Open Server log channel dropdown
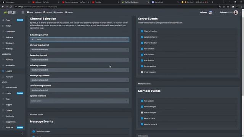Screen dimensions: 244x137 [x=79, y=60]
